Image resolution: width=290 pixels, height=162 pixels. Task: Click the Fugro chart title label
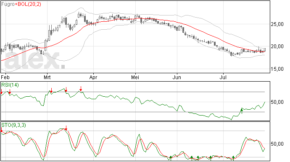pyautogui.click(x=8, y=4)
